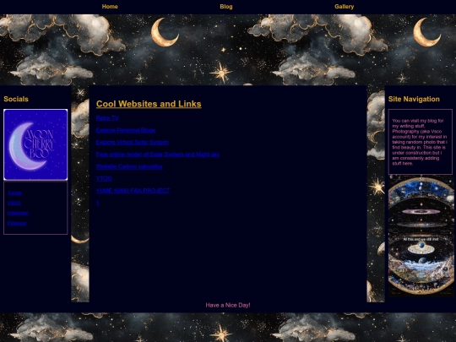Go to the Blog page
The height and width of the screenshot is (342, 456).
click(x=226, y=7)
